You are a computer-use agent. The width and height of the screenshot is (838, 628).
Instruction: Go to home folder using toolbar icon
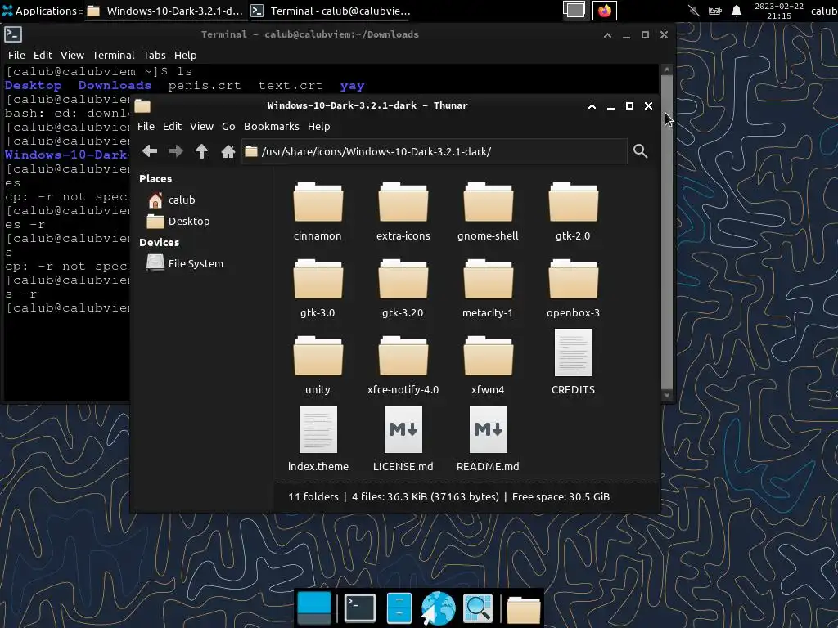[228, 151]
